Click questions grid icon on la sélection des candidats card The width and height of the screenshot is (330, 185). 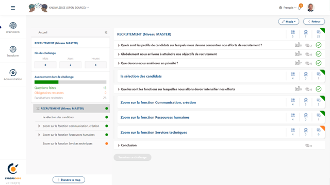click(x=293, y=74)
